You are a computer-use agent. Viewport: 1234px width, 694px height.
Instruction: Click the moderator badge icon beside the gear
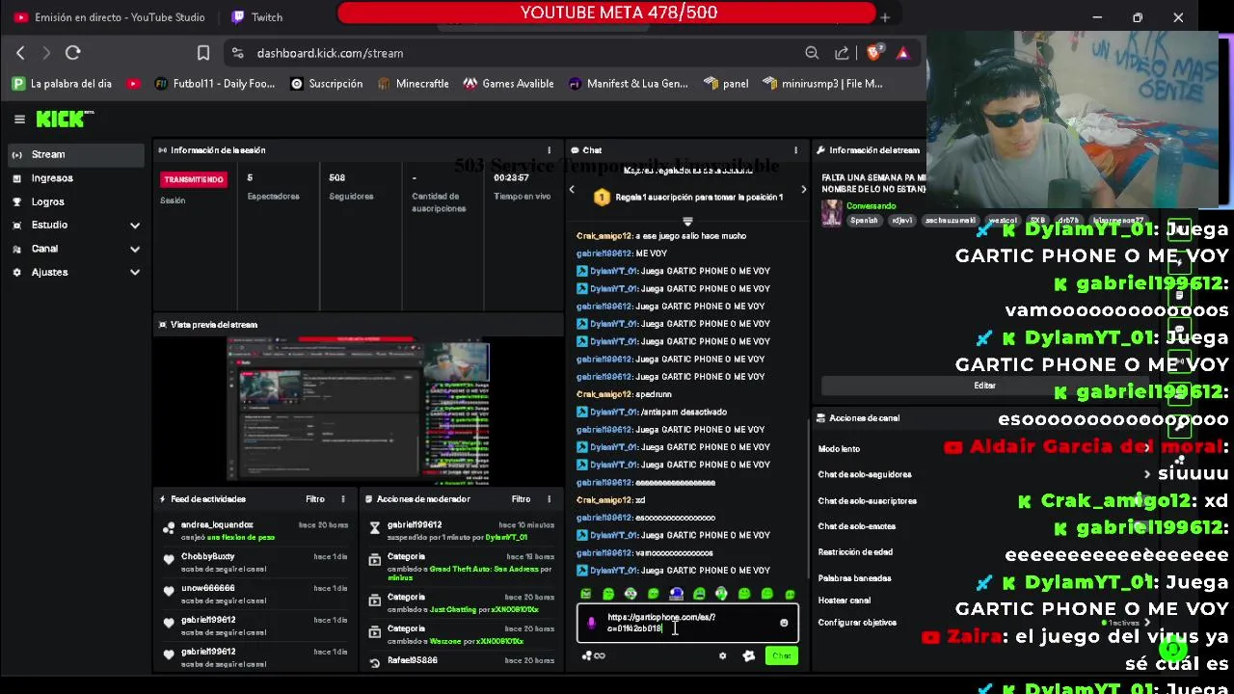click(x=749, y=655)
